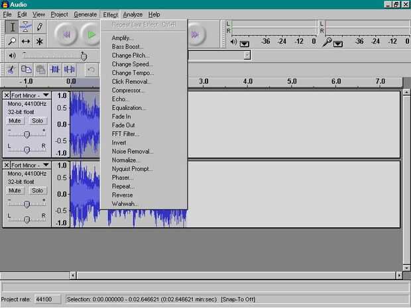
Task: Select the Time Shift tool
Action: (x=26, y=41)
